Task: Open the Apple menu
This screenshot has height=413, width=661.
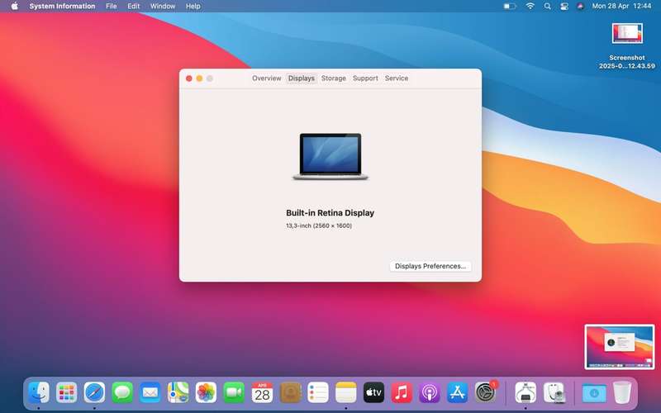Action: click(x=15, y=7)
